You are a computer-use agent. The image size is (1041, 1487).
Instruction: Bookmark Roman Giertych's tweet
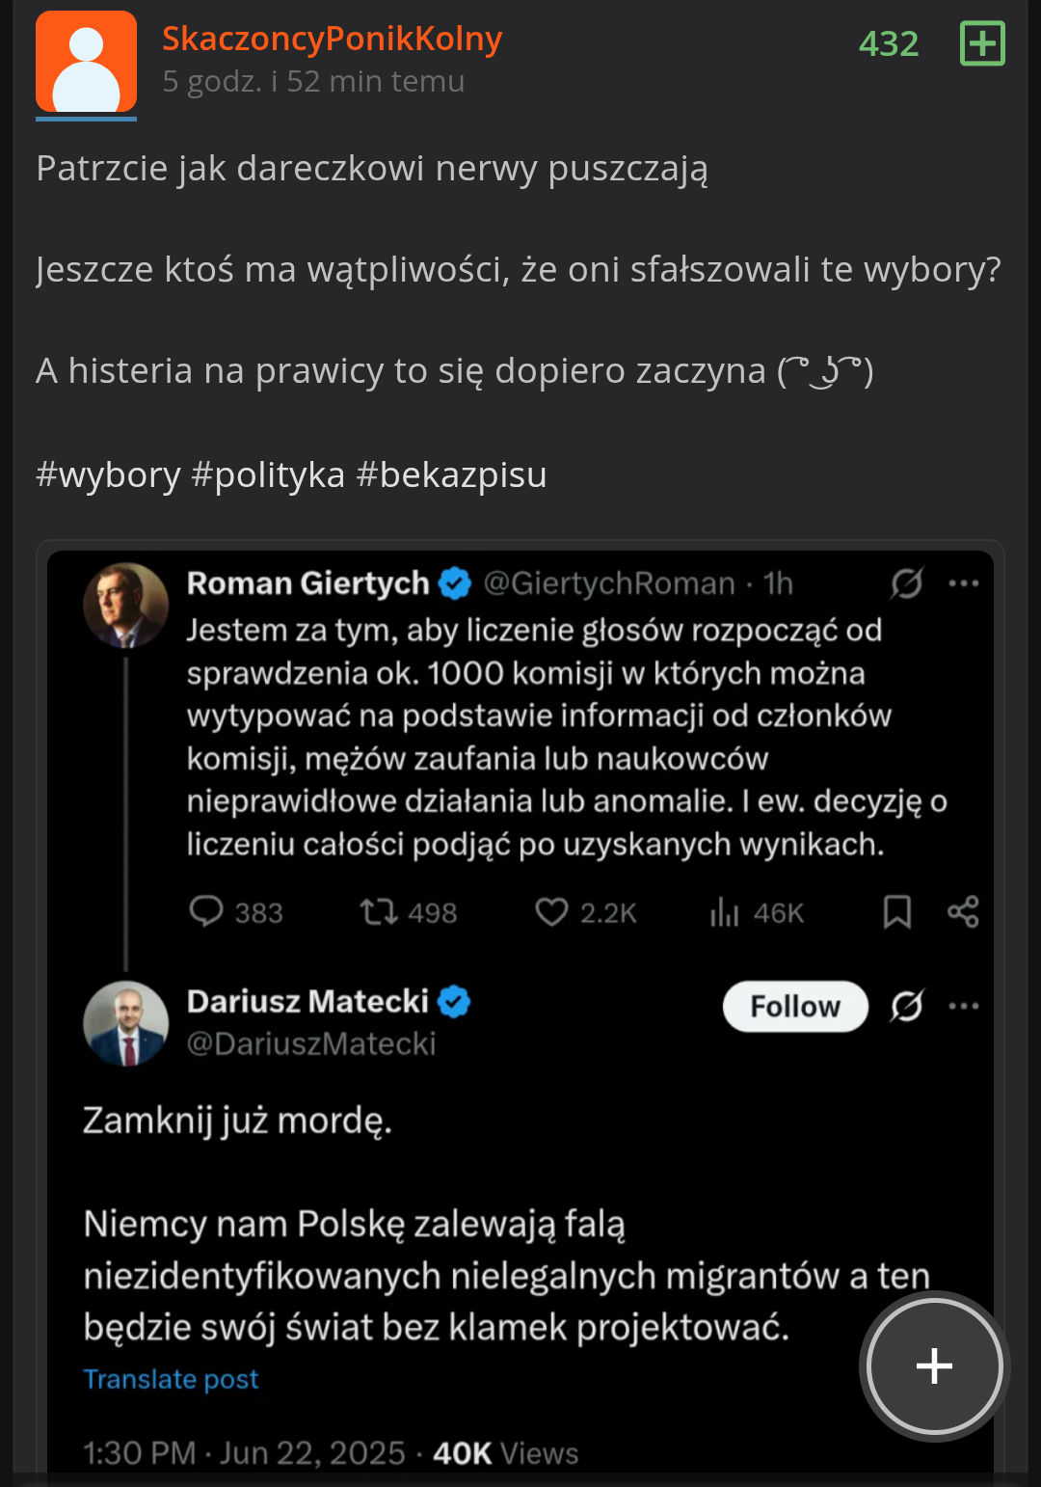[897, 911]
